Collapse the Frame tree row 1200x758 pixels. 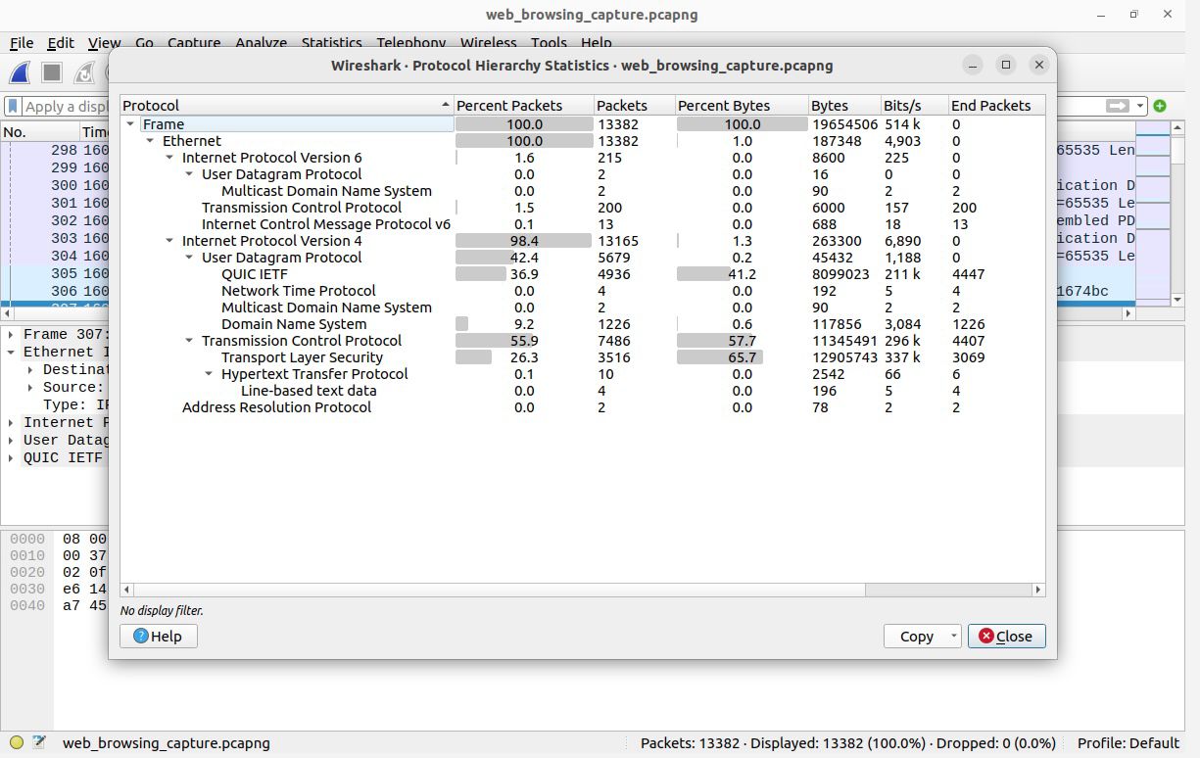click(130, 124)
